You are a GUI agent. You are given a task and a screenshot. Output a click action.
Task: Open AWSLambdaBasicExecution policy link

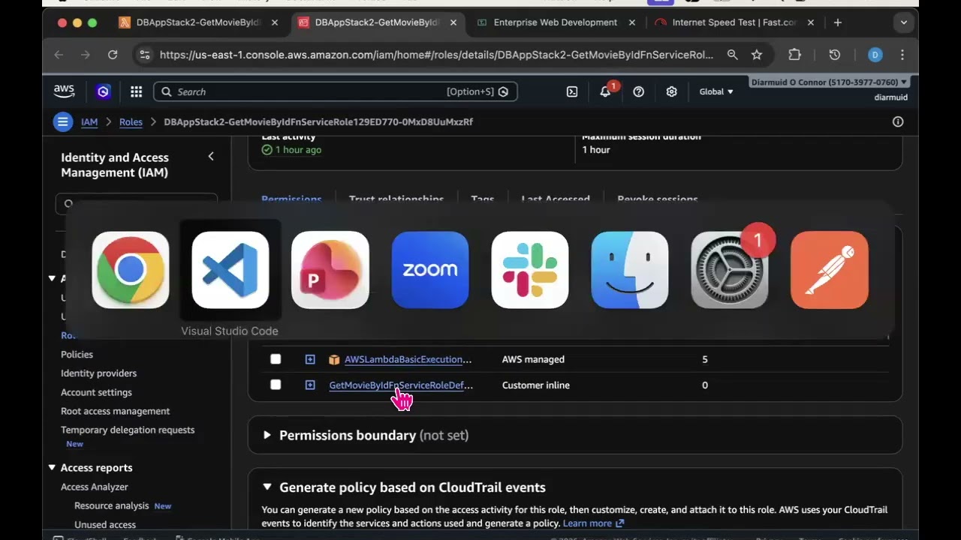[x=408, y=359]
